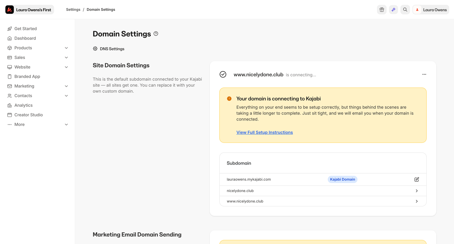The image size is (454, 244).
Task: Click the Products box icon
Action: (10, 48)
